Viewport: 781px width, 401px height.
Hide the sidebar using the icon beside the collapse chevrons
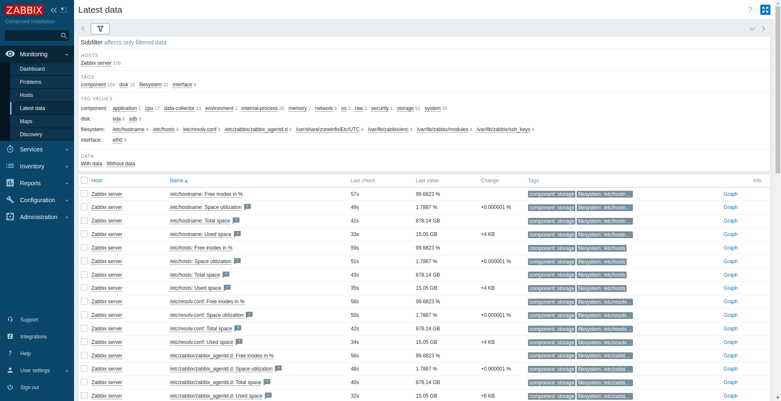coord(64,10)
